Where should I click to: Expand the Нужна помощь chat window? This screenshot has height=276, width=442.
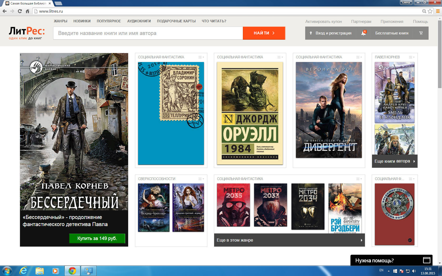(x=426, y=260)
